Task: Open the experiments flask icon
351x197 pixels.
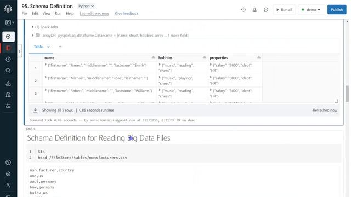Action: tap(254, 10)
